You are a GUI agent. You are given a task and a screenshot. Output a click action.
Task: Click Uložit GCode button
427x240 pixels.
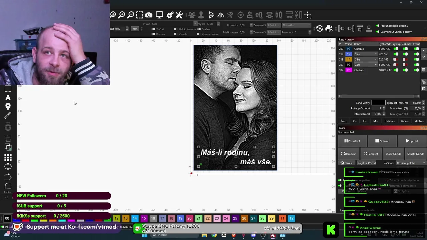(393, 154)
